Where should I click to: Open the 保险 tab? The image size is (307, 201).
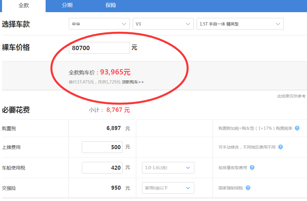(111, 5)
